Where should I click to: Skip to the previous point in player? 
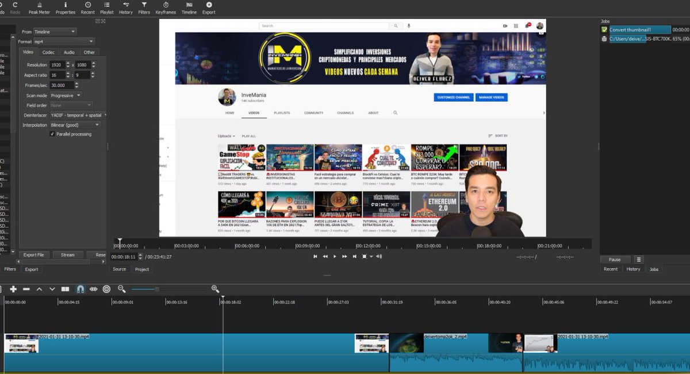(x=315, y=256)
